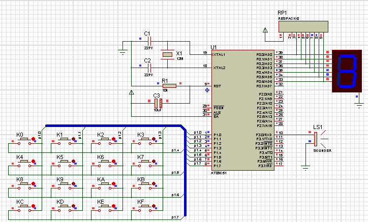Click the XTAL1 pin label
The height and width of the screenshot is (222, 368).
click(219, 55)
